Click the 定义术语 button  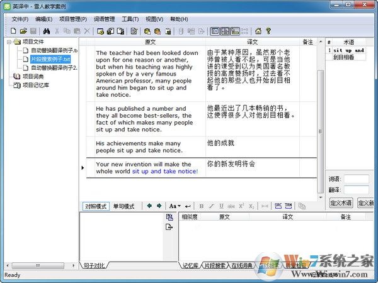[x=341, y=203]
